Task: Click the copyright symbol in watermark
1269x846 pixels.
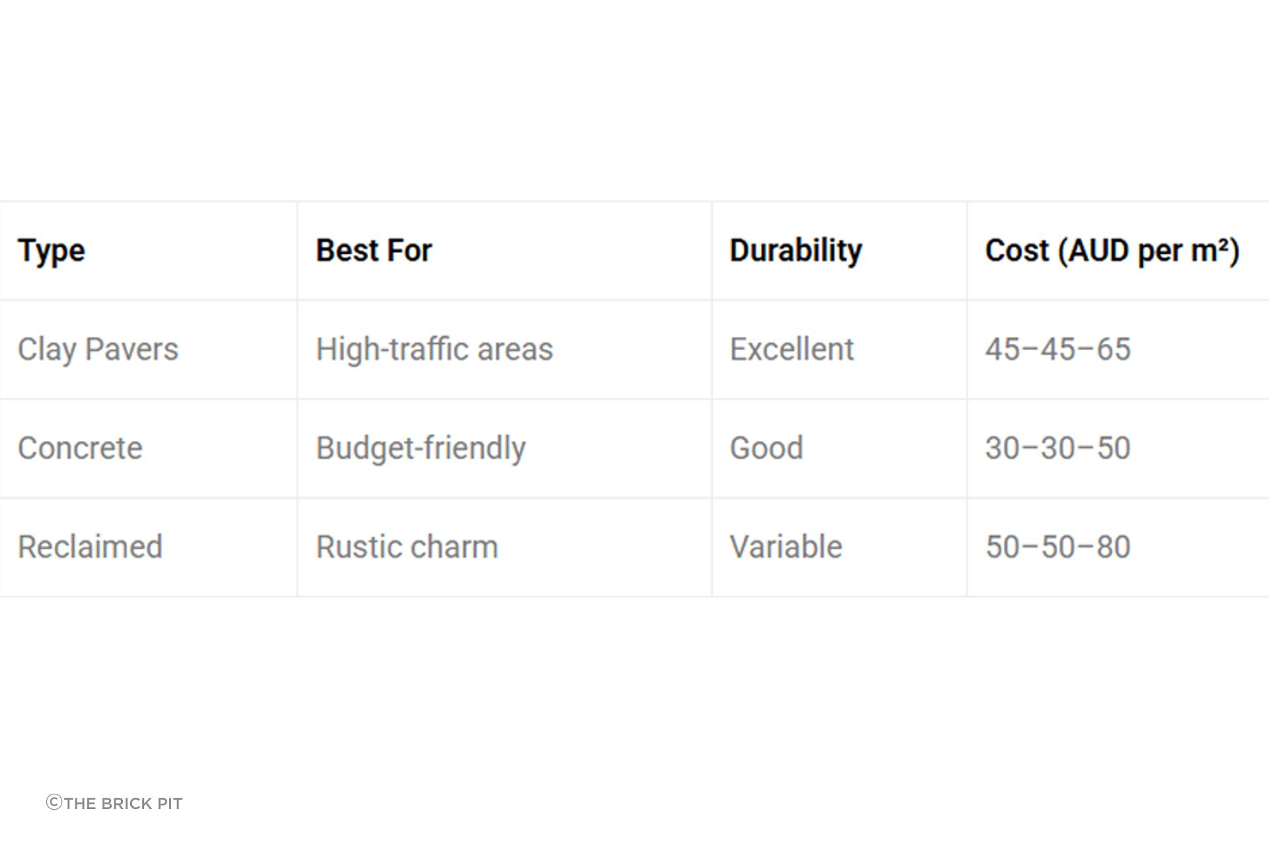Action: (x=54, y=802)
